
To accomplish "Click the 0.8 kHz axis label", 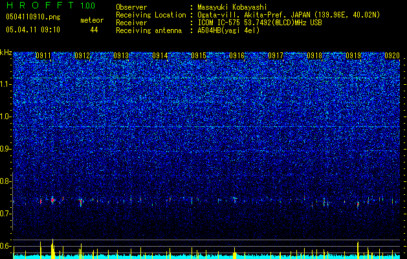I will click(x=5, y=181).
